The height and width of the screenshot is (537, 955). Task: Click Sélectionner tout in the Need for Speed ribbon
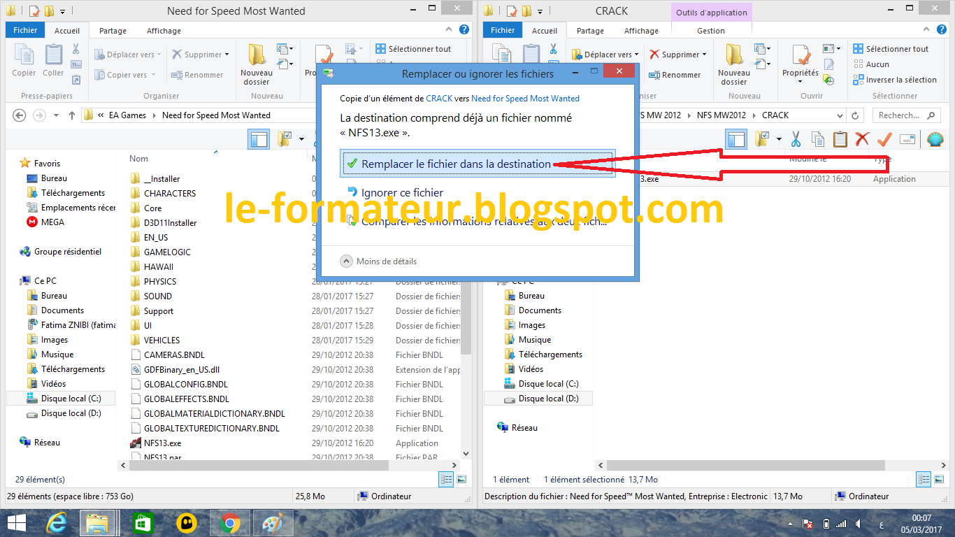413,49
